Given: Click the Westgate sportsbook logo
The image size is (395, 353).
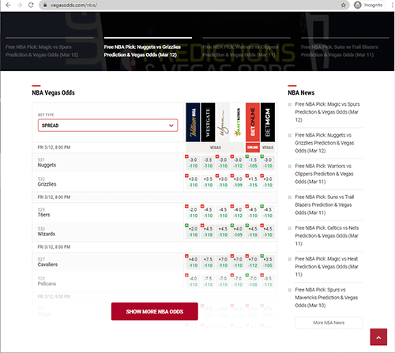Looking at the screenshot, I should [x=208, y=122].
